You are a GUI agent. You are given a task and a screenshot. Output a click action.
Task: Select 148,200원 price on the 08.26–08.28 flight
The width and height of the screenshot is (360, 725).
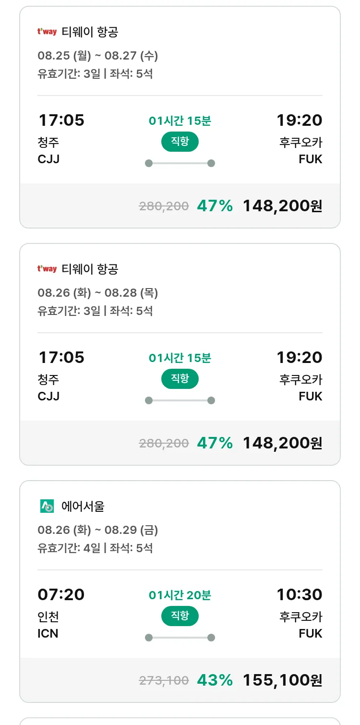coord(282,443)
